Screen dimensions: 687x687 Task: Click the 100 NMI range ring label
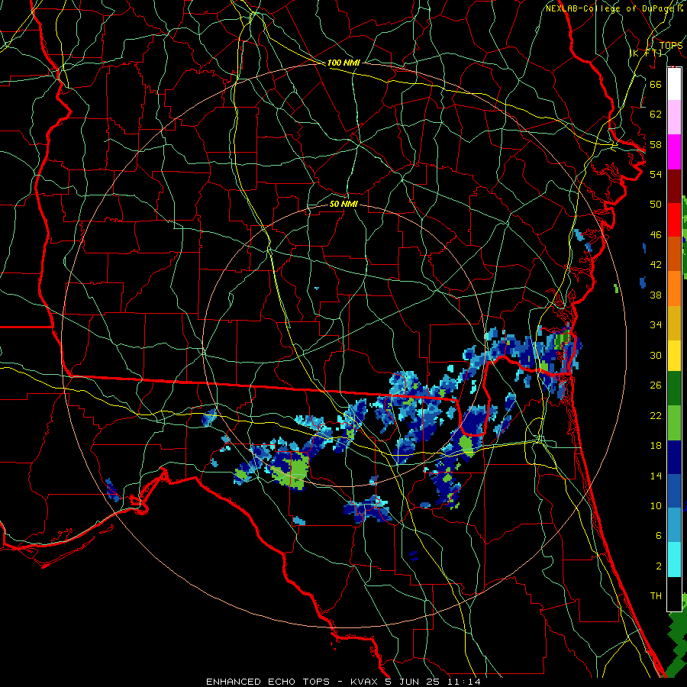coord(343,63)
